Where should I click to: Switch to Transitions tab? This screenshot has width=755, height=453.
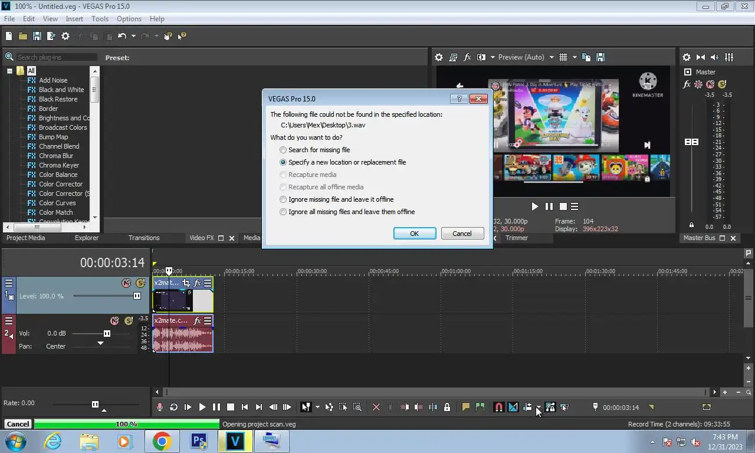click(144, 238)
